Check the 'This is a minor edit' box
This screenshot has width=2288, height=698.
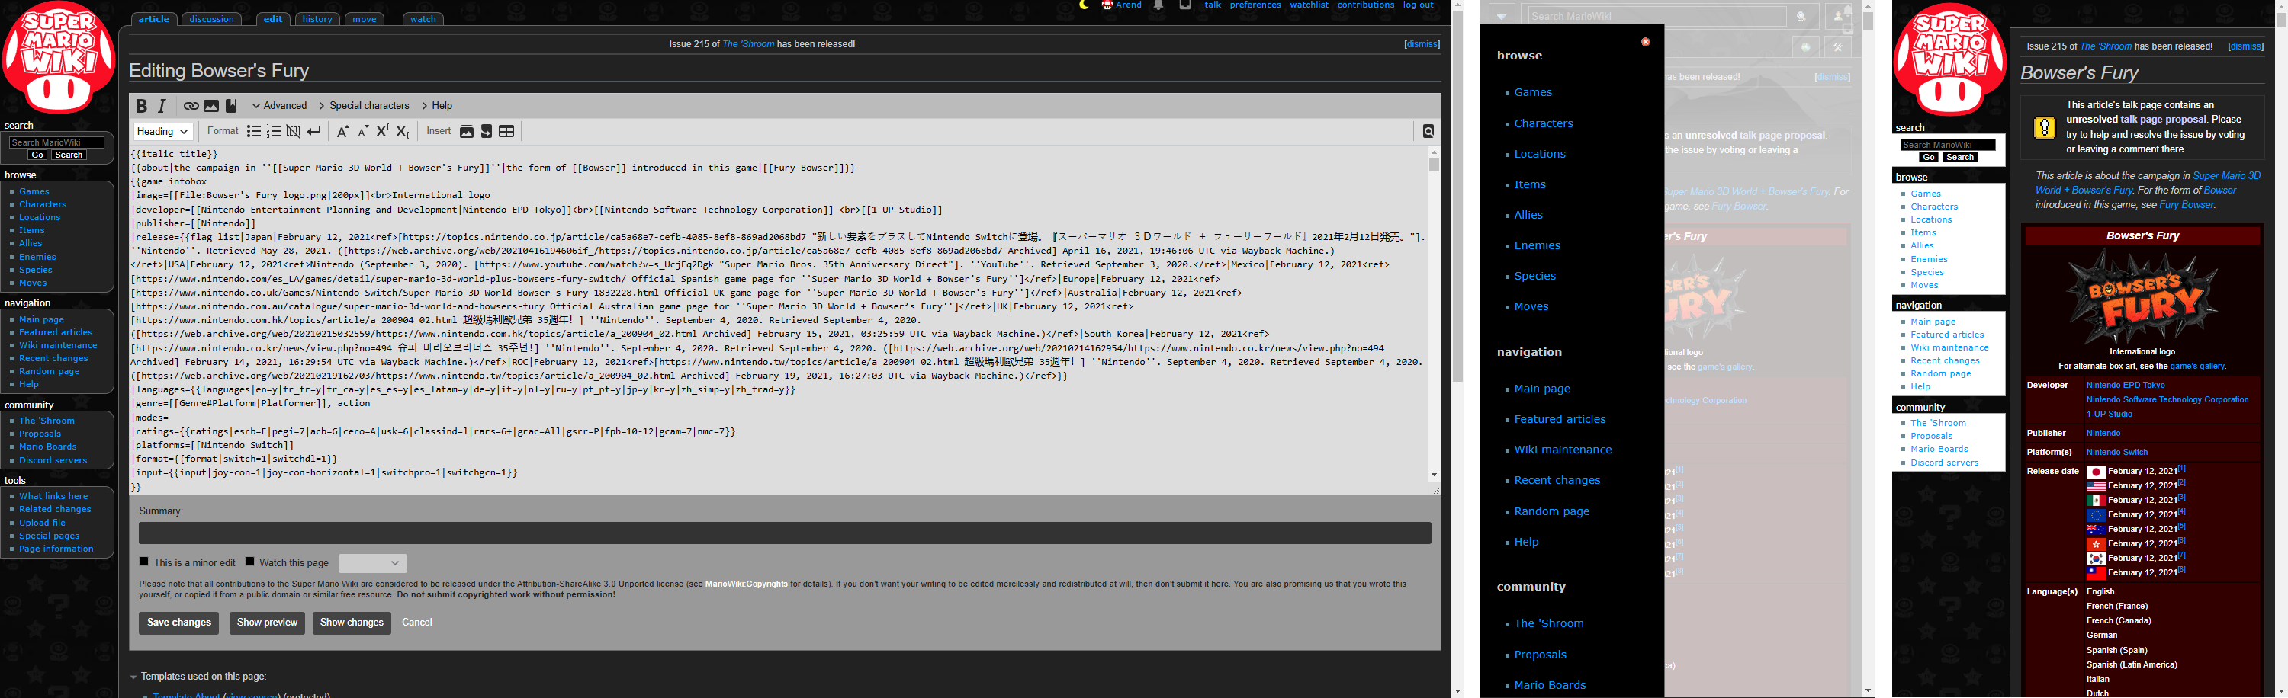point(144,562)
